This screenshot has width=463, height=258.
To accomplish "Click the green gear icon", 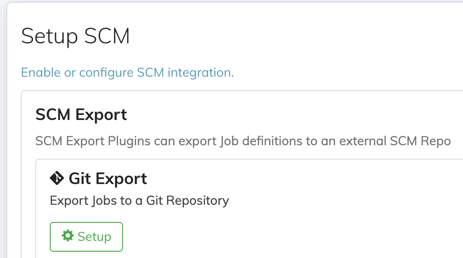I will coord(68,235).
